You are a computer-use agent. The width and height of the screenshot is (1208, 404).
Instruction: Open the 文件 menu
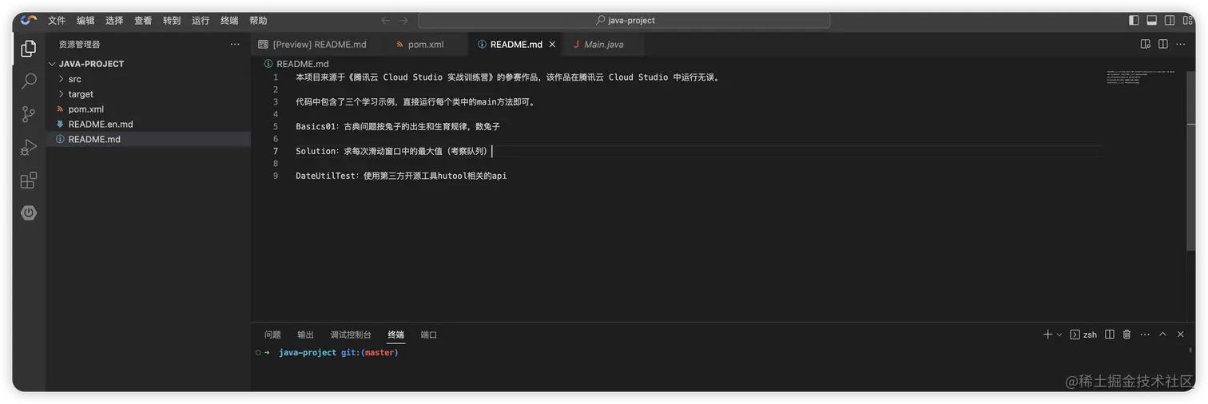pos(57,21)
